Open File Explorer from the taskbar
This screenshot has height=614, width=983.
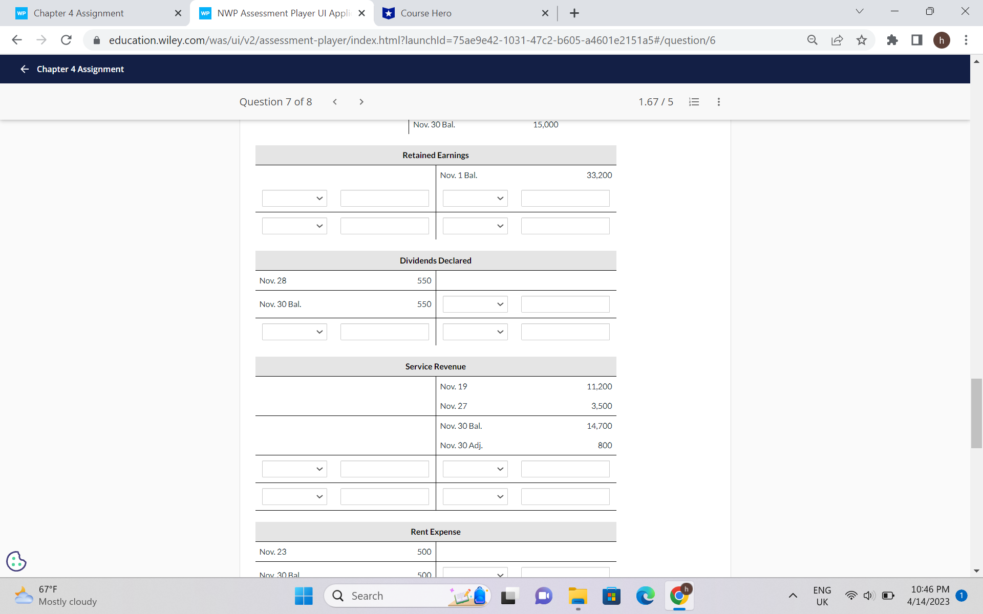[x=578, y=596]
